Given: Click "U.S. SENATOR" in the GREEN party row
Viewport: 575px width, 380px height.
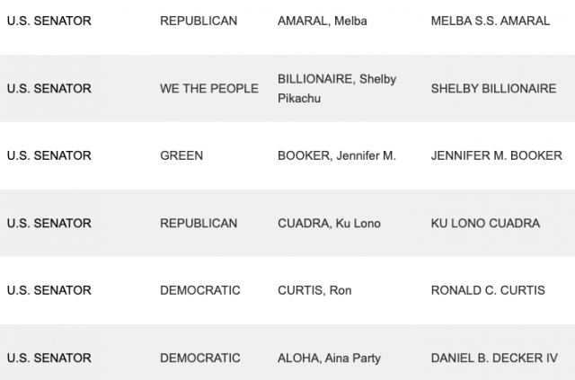Looking at the screenshot, I should coord(49,155).
